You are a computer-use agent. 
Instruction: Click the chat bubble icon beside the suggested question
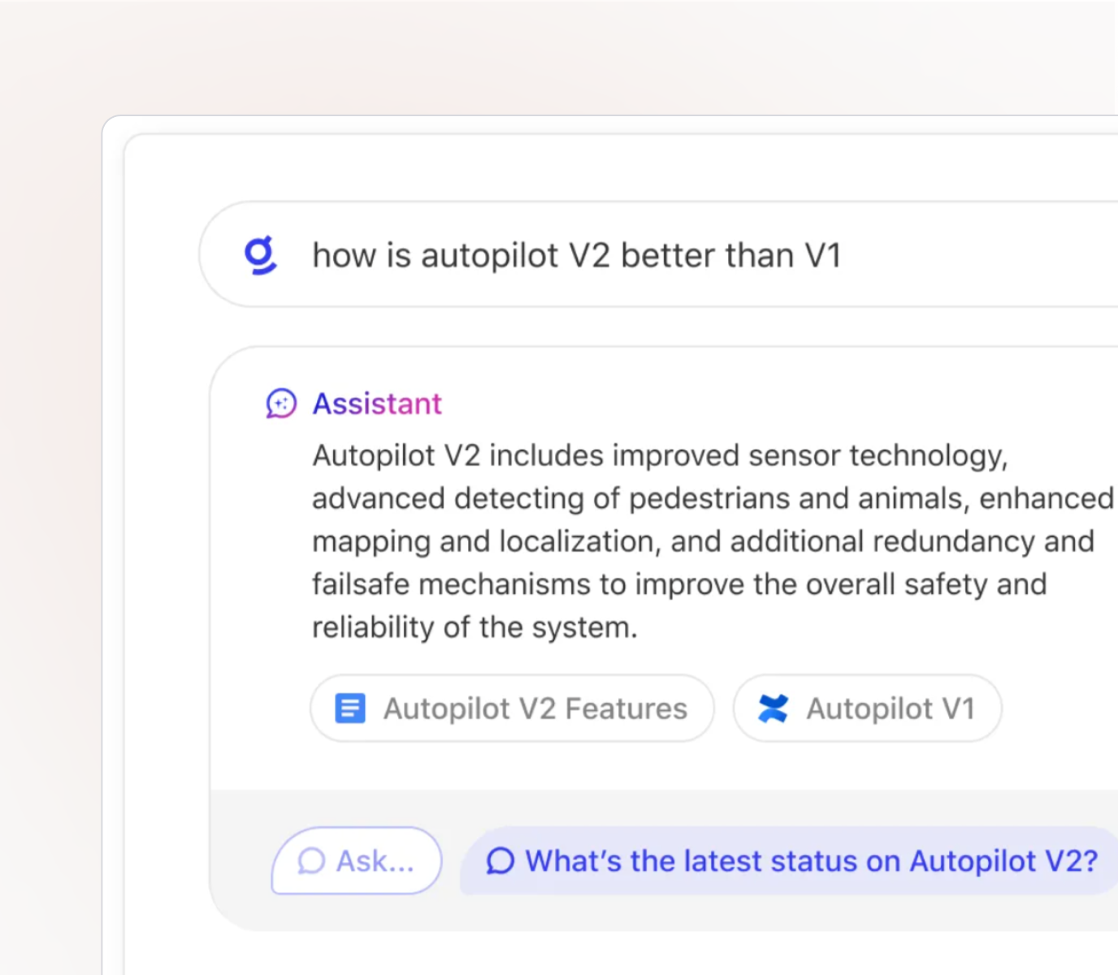coord(500,861)
